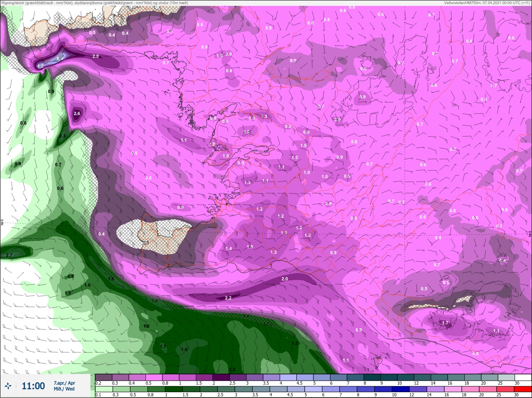
Task: Click the '2.2' value in the southern purple band
Action: pyautogui.click(x=228, y=298)
